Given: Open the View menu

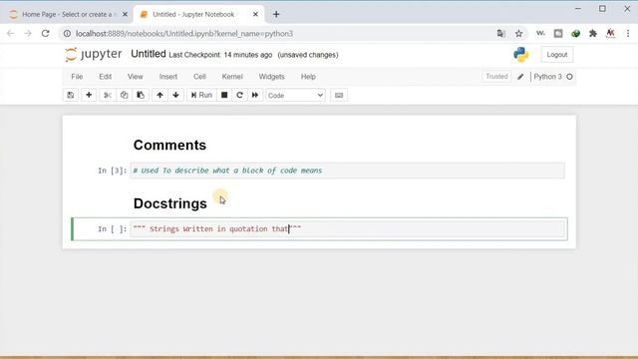Looking at the screenshot, I should 136,77.
